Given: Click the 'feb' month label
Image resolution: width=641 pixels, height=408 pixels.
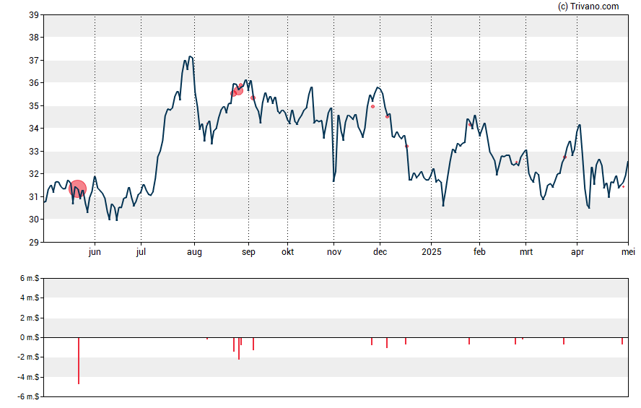Looking at the screenshot, I should (x=479, y=251).
